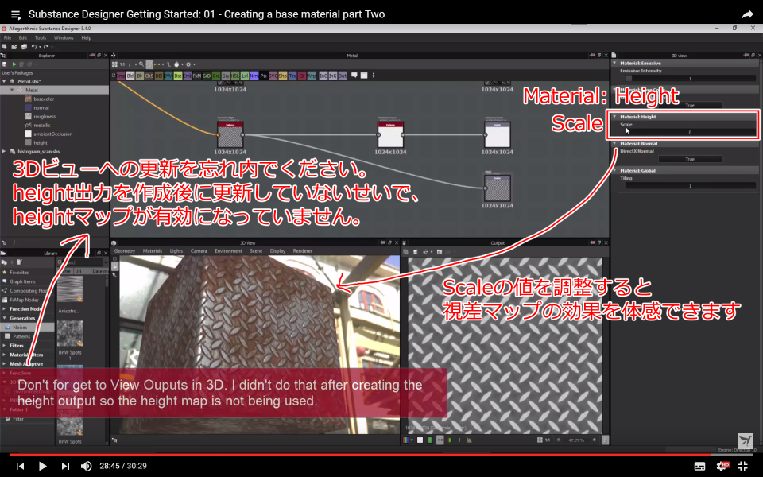
Task: Toggle RGB channels display in Output
Action: tap(405, 440)
